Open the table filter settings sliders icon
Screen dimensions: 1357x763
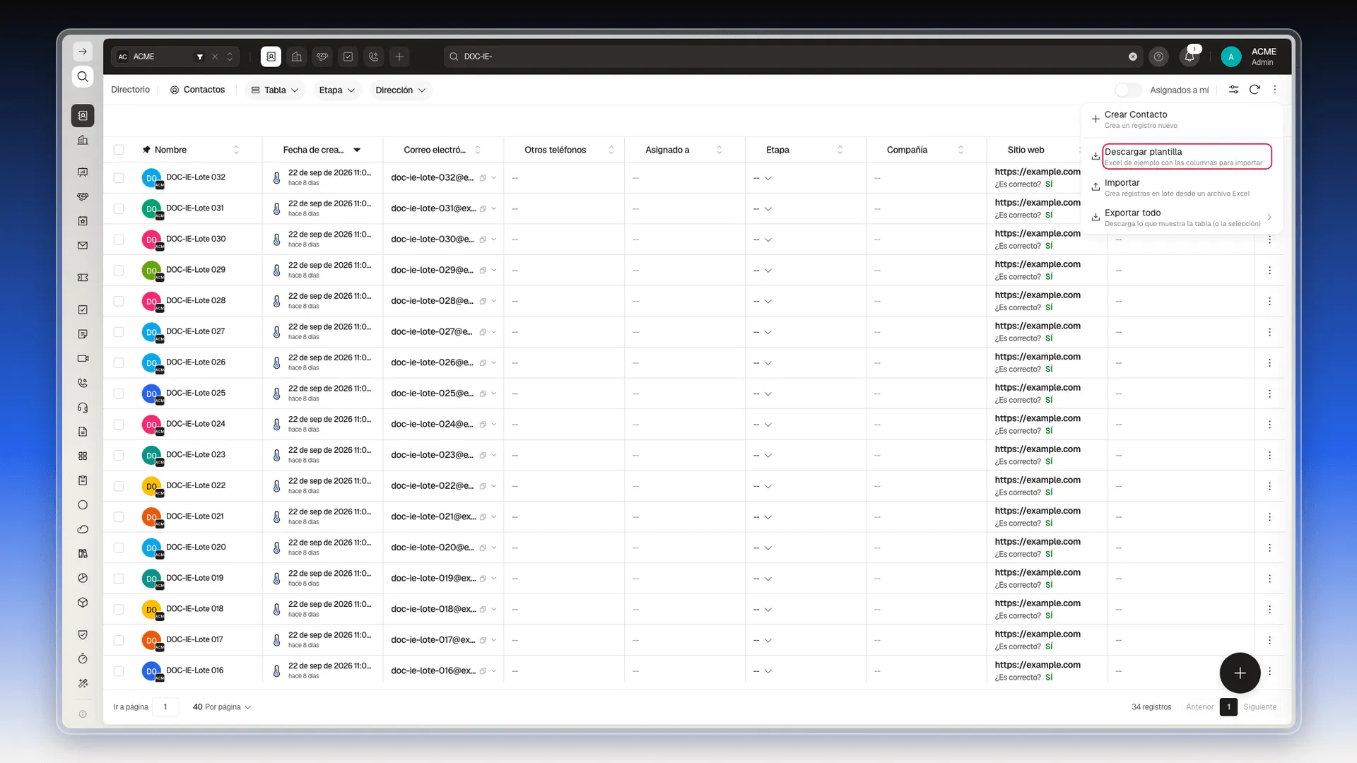[1233, 90]
